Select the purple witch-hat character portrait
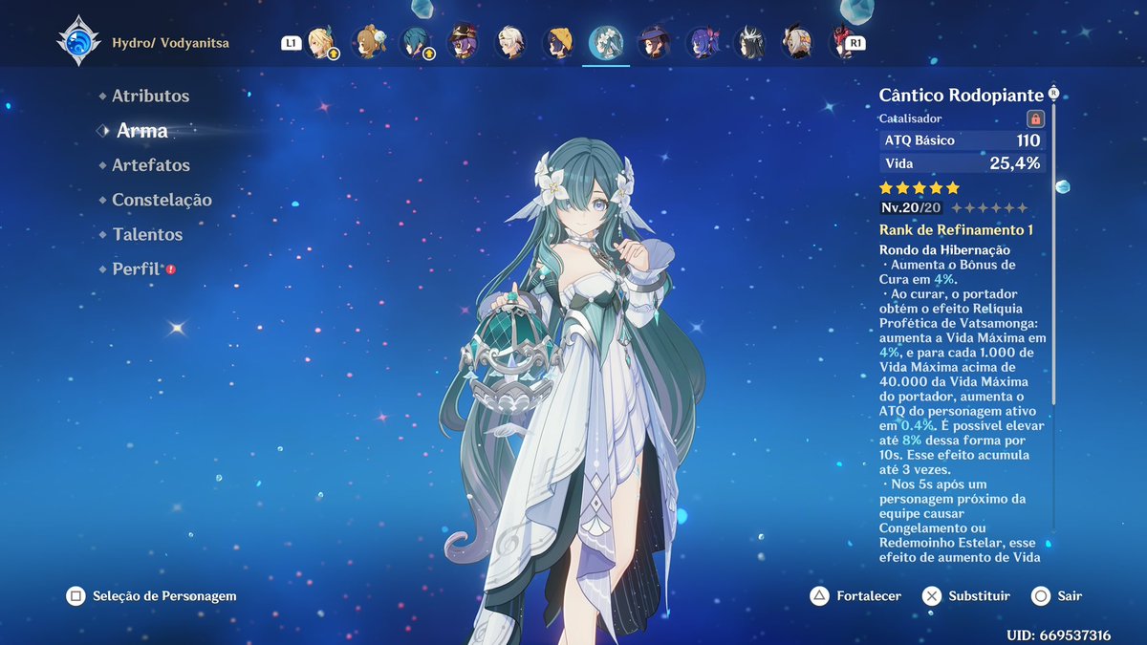Screen dimensions: 1147x645 click(x=464, y=43)
